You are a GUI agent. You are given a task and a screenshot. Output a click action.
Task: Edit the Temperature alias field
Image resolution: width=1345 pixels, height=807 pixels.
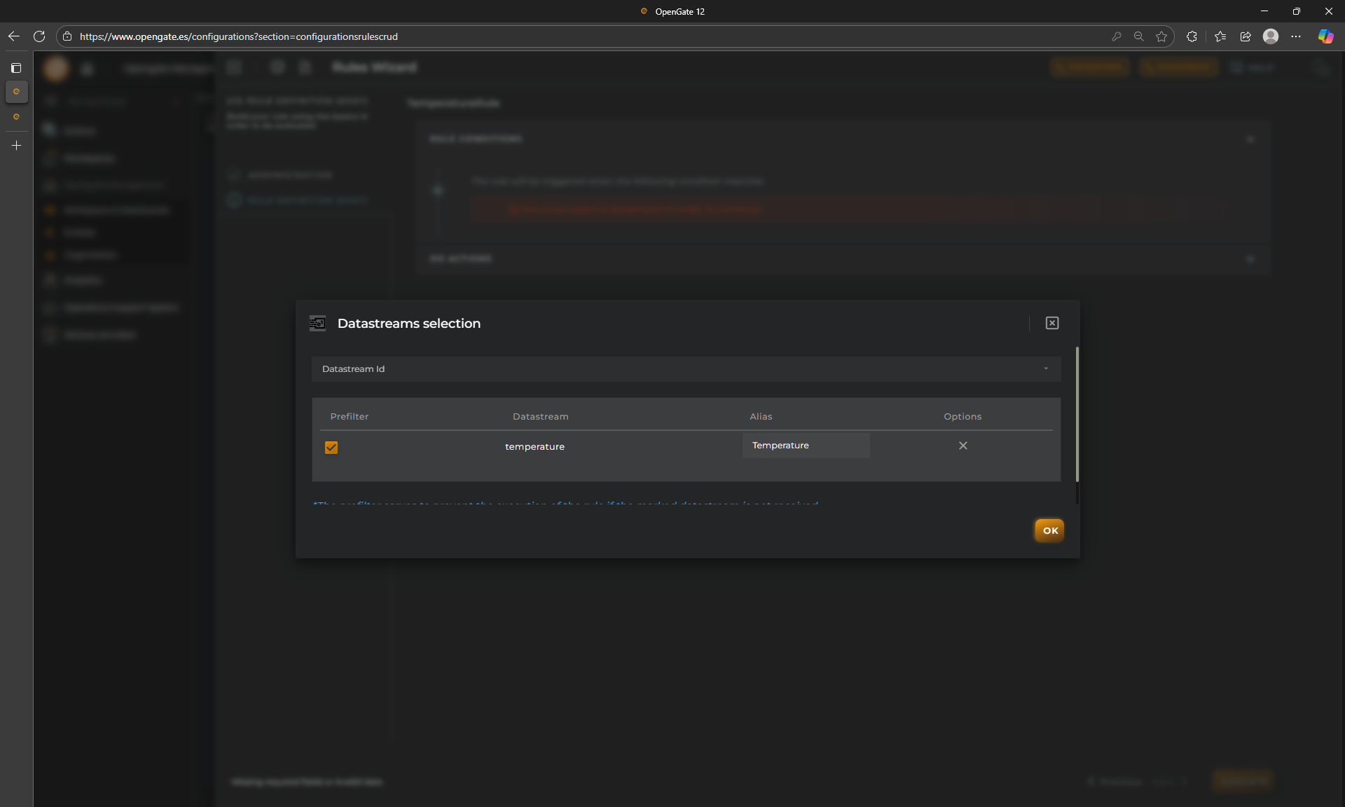[805, 446]
